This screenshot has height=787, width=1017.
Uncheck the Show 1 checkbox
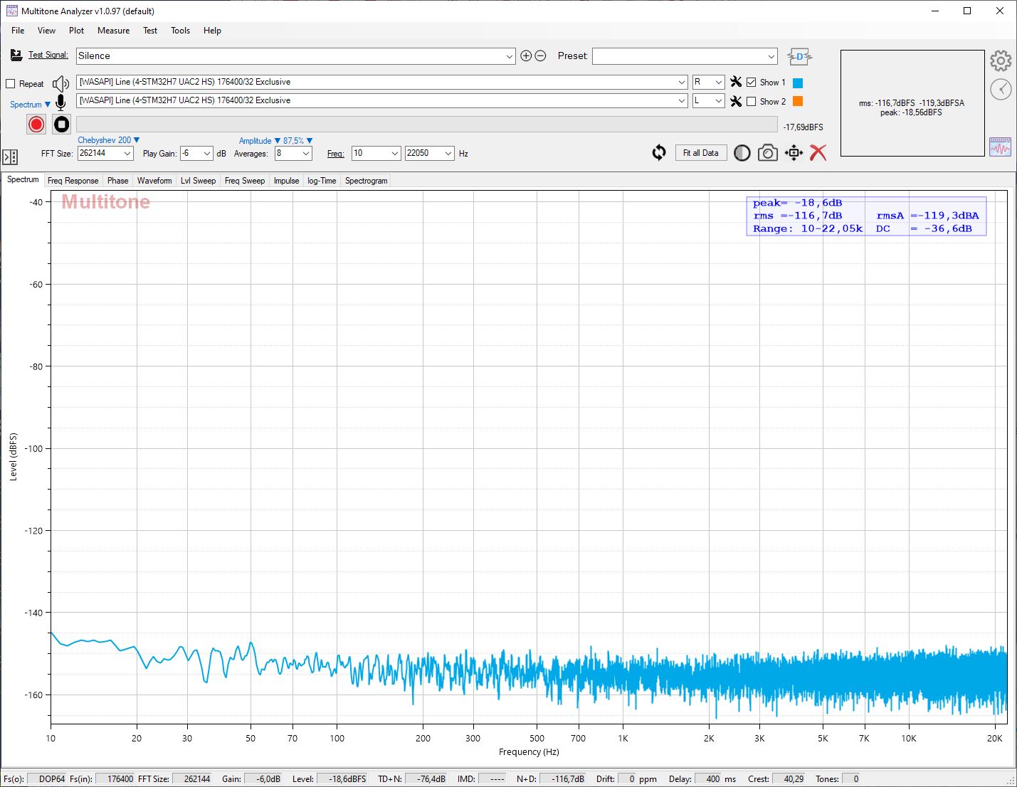752,83
